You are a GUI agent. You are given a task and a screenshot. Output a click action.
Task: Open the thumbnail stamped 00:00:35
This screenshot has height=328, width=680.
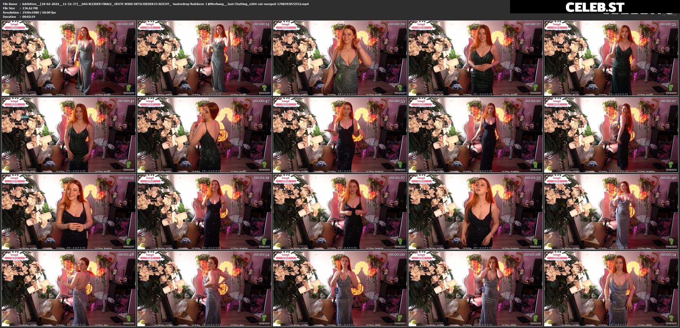[611, 58]
